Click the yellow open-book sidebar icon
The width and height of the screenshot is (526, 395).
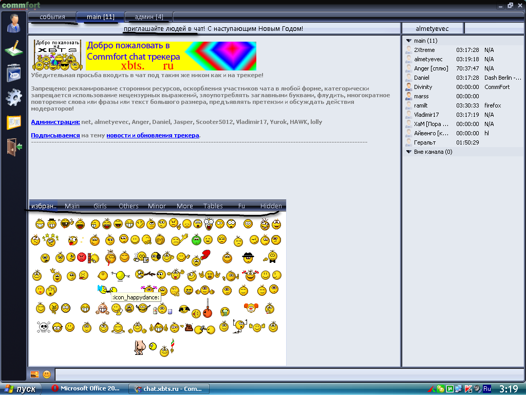click(14, 122)
